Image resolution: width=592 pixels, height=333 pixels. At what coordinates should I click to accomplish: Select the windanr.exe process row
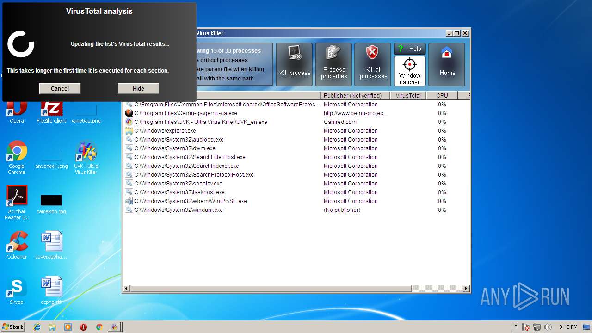point(296,210)
